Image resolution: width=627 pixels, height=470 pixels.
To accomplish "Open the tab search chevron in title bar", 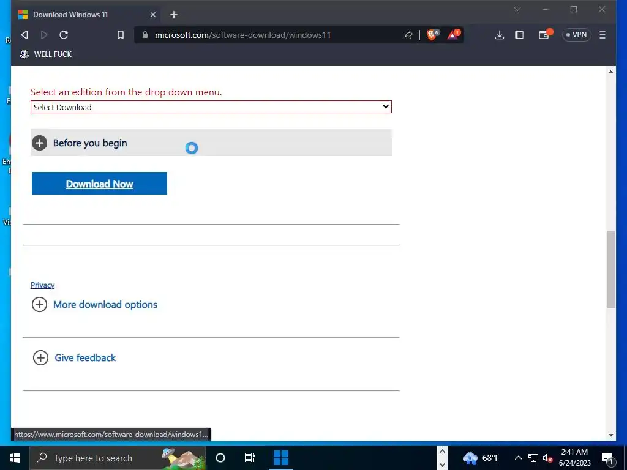I will pos(517,9).
